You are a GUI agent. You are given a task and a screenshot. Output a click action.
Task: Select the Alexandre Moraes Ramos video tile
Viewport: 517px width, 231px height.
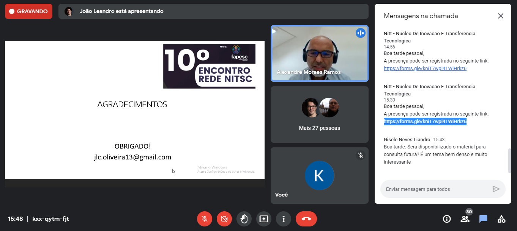pyautogui.click(x=319, y=53)
